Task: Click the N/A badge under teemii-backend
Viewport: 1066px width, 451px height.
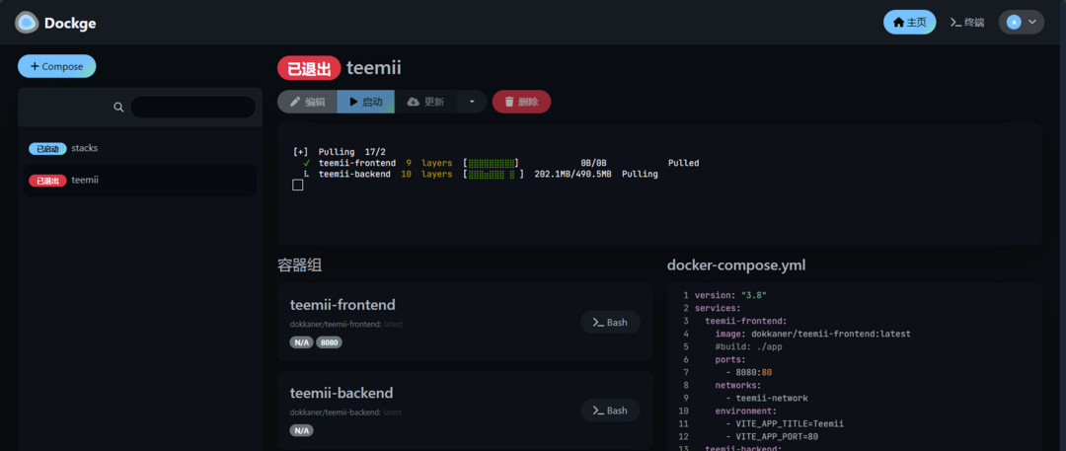Action: (301, 430)
